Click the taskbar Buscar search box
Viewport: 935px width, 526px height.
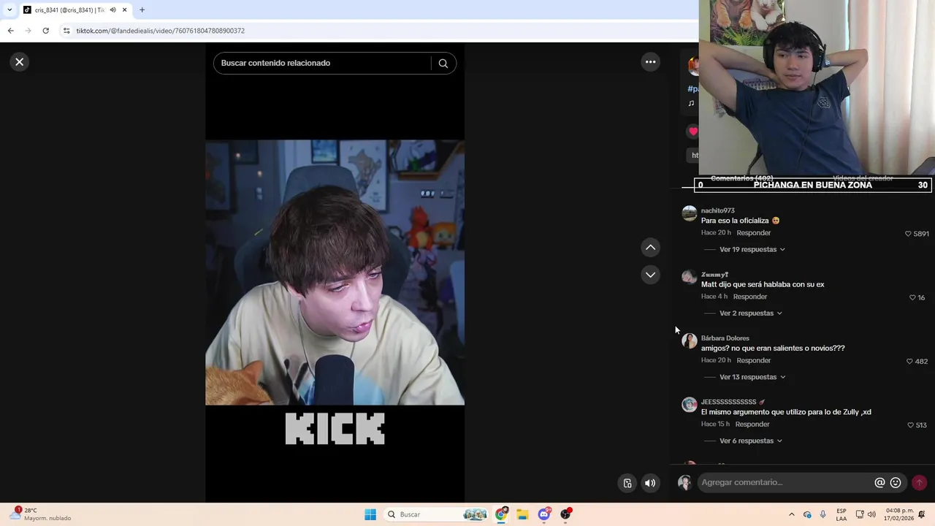point(435,514)
